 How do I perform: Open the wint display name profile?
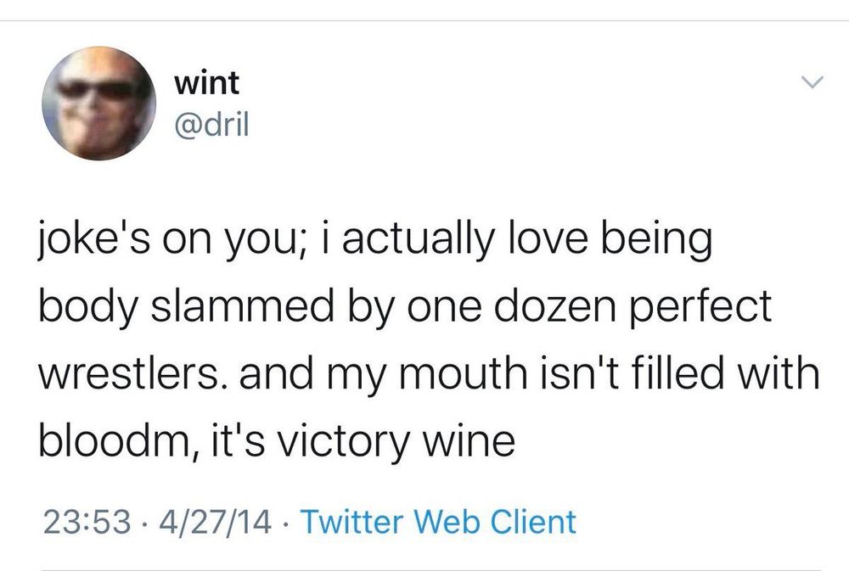click(x=206, y=83)
